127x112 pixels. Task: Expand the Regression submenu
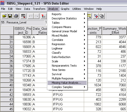coord(67,44)
